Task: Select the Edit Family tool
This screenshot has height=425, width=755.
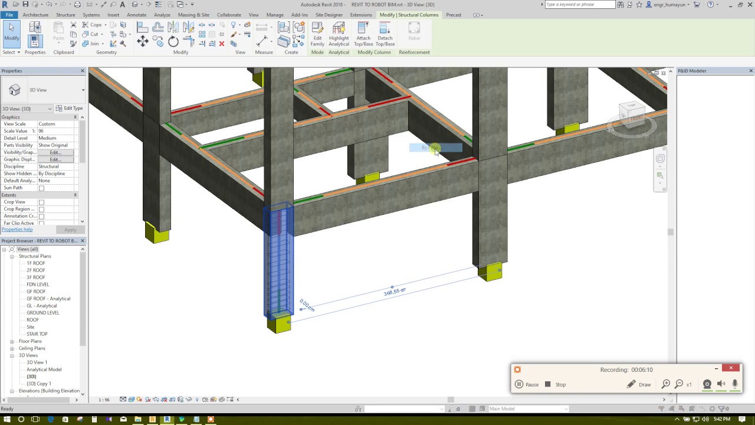Action: pos(317,34)
